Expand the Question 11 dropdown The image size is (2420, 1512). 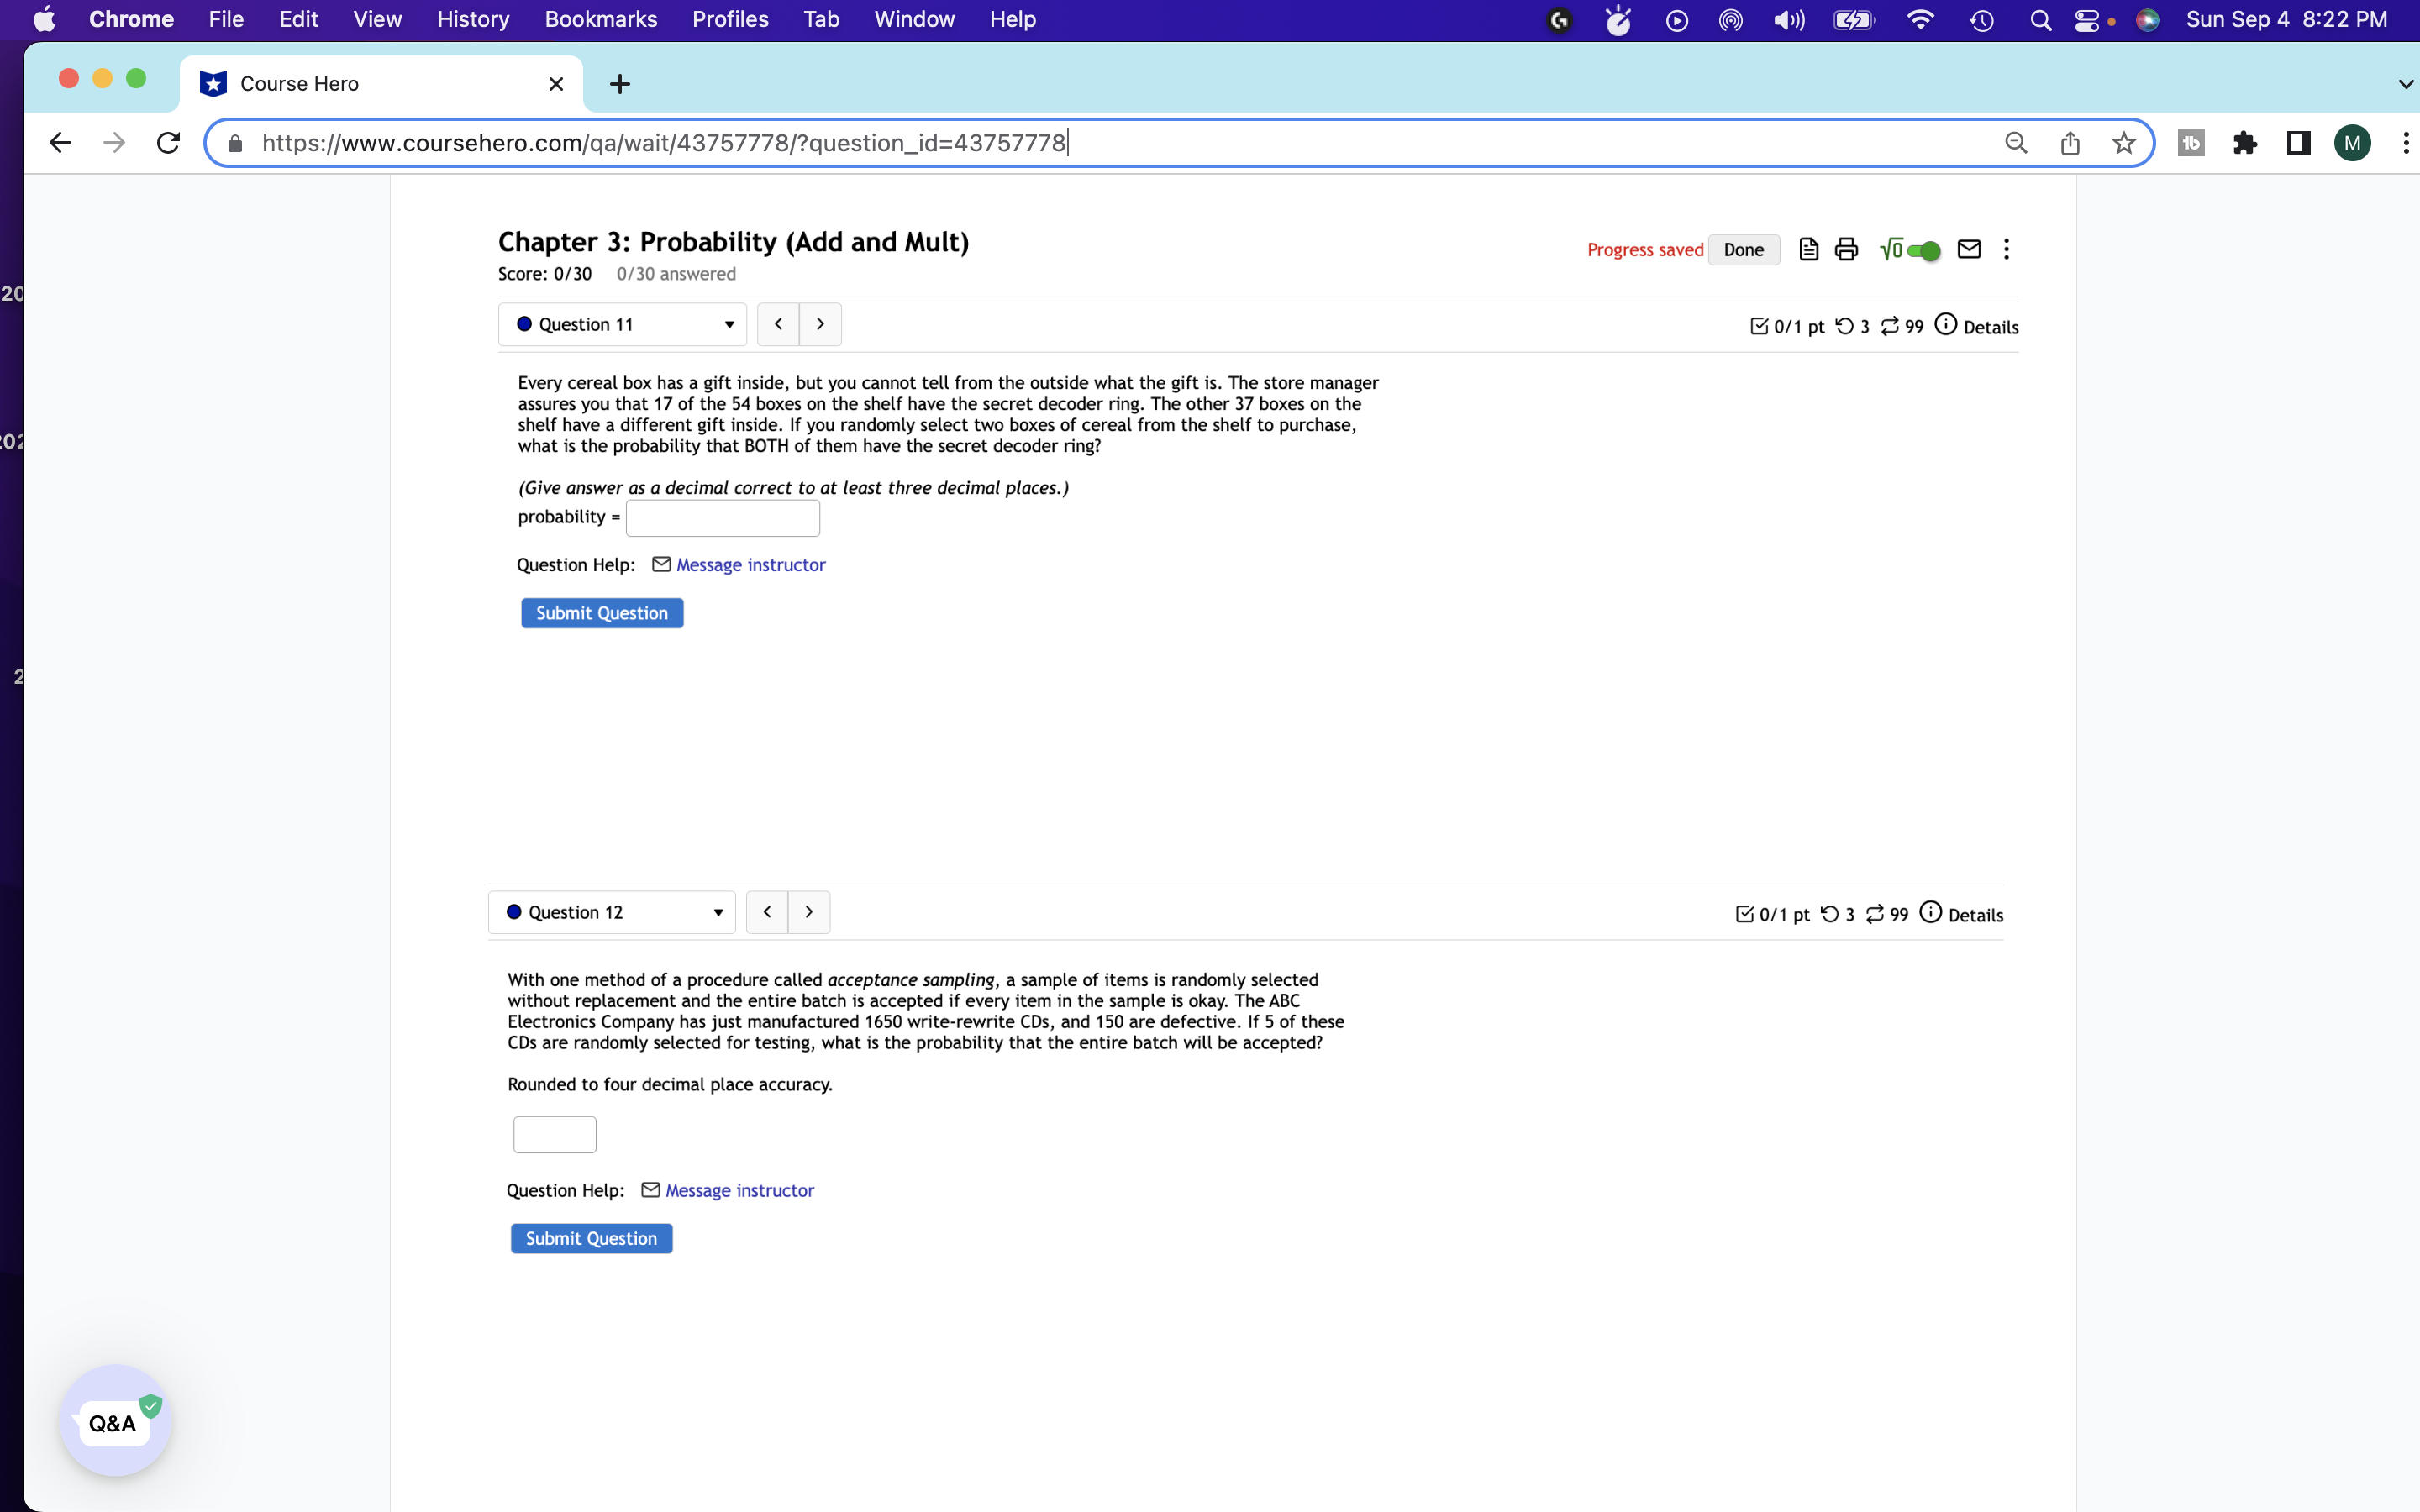coord(730,324)
